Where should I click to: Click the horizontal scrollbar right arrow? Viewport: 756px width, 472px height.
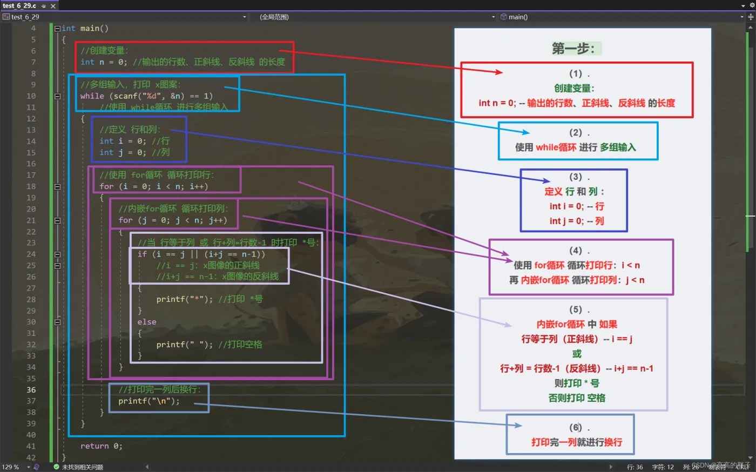611,467
